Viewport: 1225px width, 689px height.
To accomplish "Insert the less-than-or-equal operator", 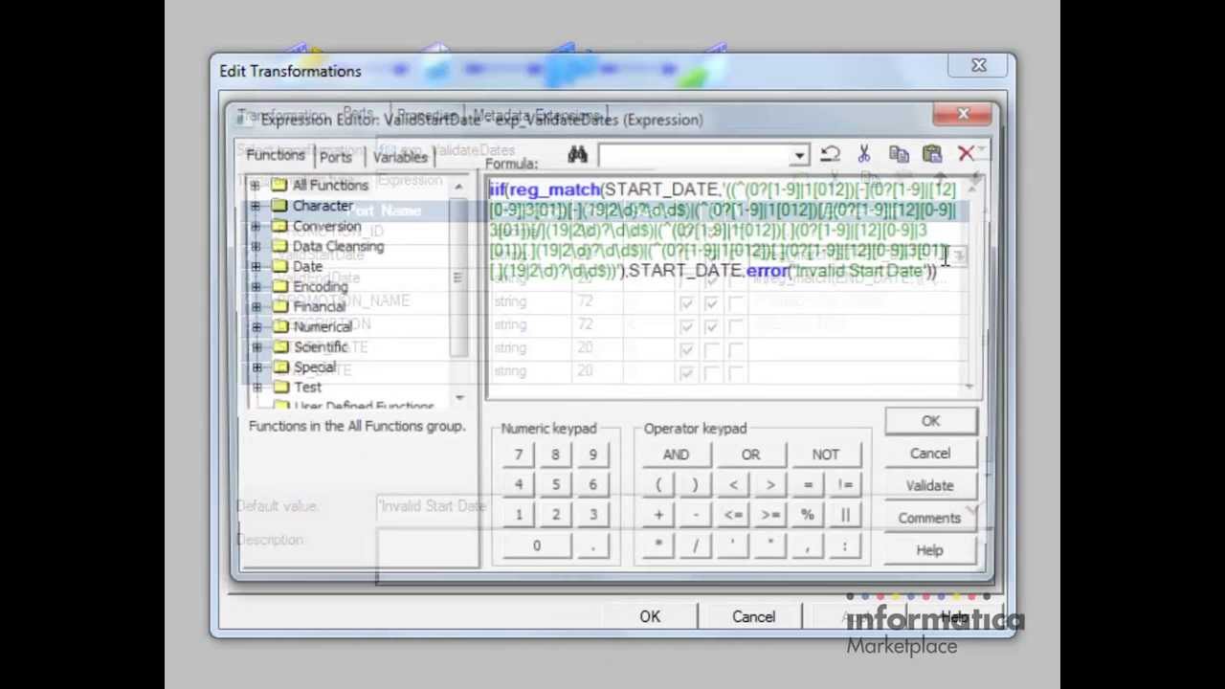I will 733,515.
